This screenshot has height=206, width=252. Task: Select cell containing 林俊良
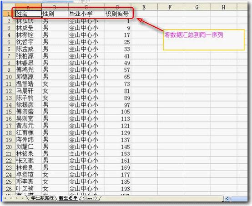(x=28, y=168)
